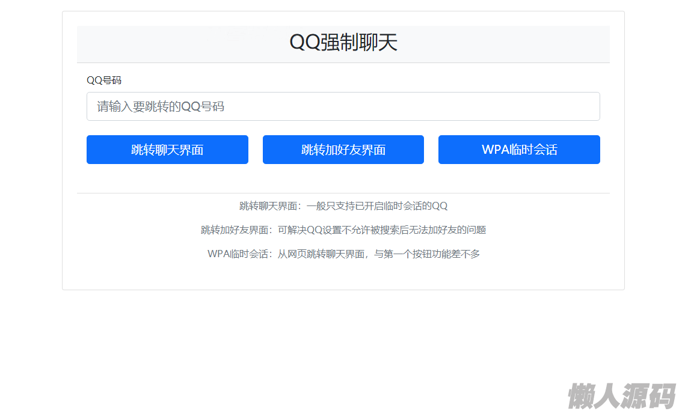Click the QQ号码 field label
Screen dimensions: 688x417
click(x=104, y=81)
